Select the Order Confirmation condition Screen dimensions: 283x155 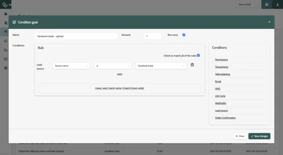225,118
